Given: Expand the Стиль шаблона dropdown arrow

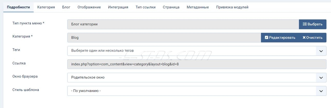Looking at the screenshot, I should coord(321,91).
